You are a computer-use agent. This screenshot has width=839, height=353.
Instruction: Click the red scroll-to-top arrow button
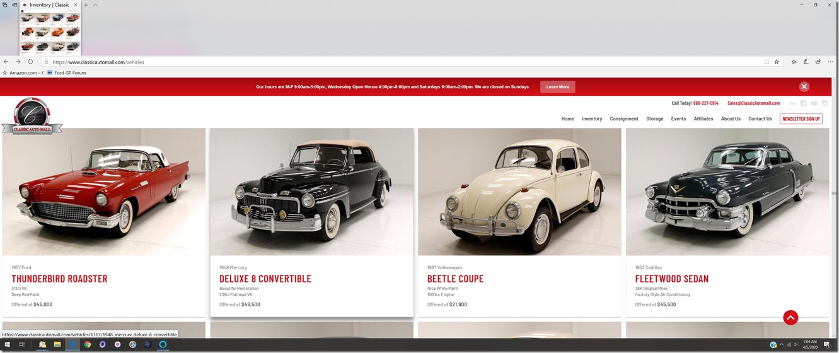[x=790, y=318]
